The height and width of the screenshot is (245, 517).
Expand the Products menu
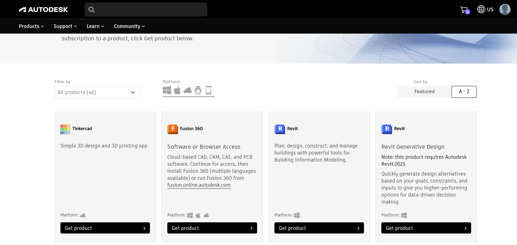[x=31, y=26]
